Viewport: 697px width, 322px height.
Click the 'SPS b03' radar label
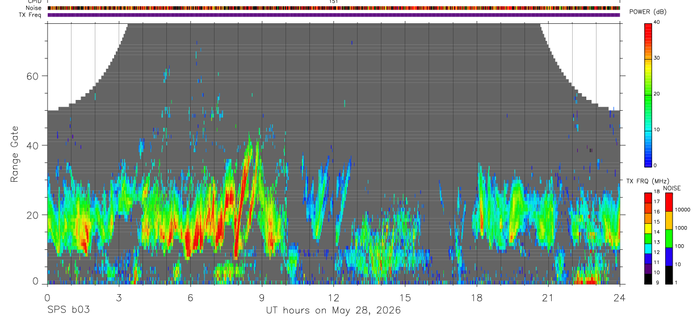tap(68, 311)
